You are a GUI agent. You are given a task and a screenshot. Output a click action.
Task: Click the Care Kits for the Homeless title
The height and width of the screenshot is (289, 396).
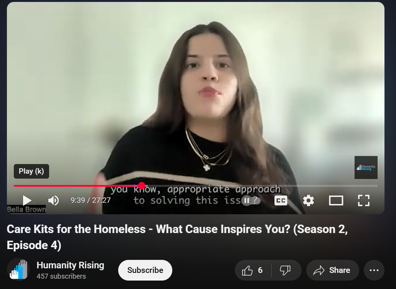(x=177, y=237)
